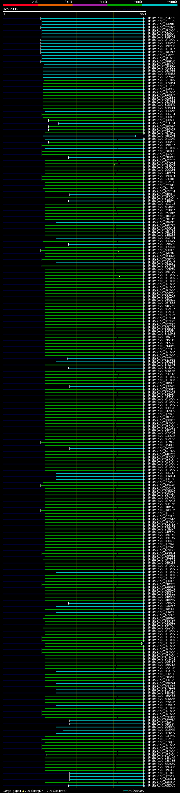This screenshot has height=793, width=180.
Task: Click the purple ~60% identity legend segment
Action: 90,5
